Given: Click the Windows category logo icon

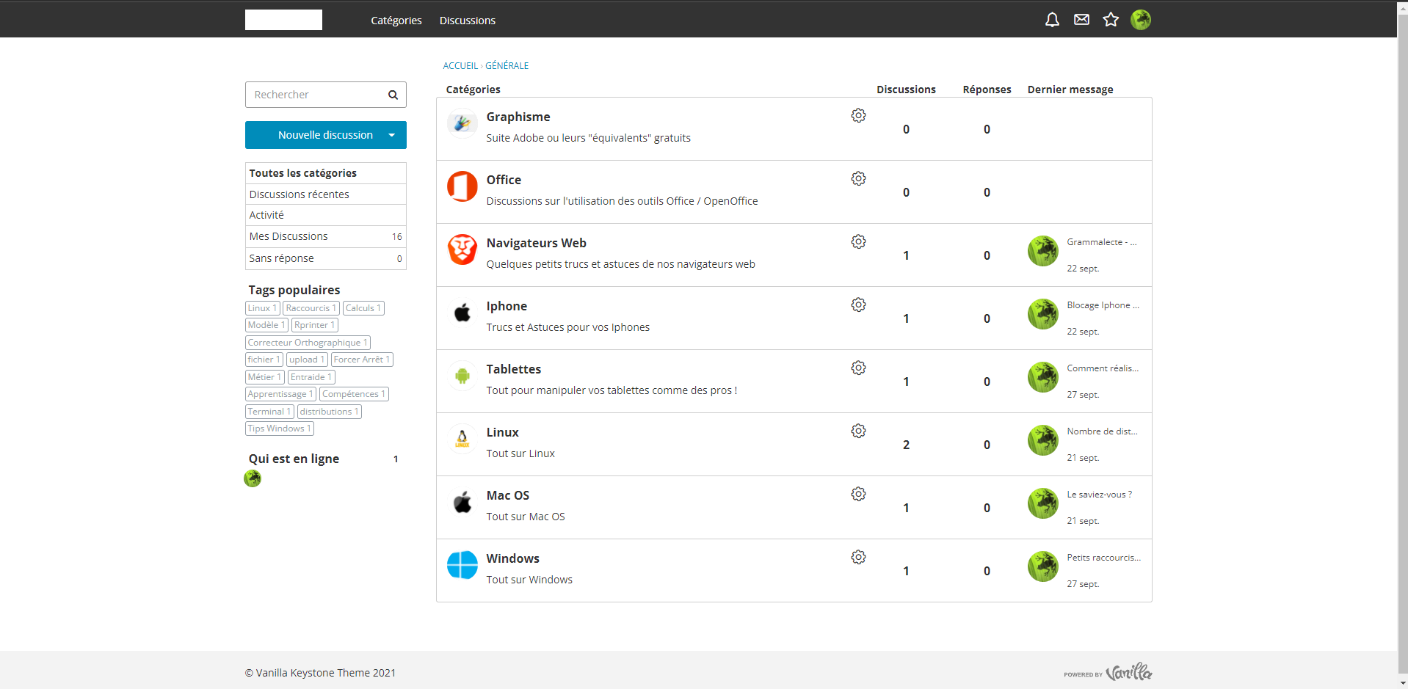Looking at the screenshot, I should (462, 565).
